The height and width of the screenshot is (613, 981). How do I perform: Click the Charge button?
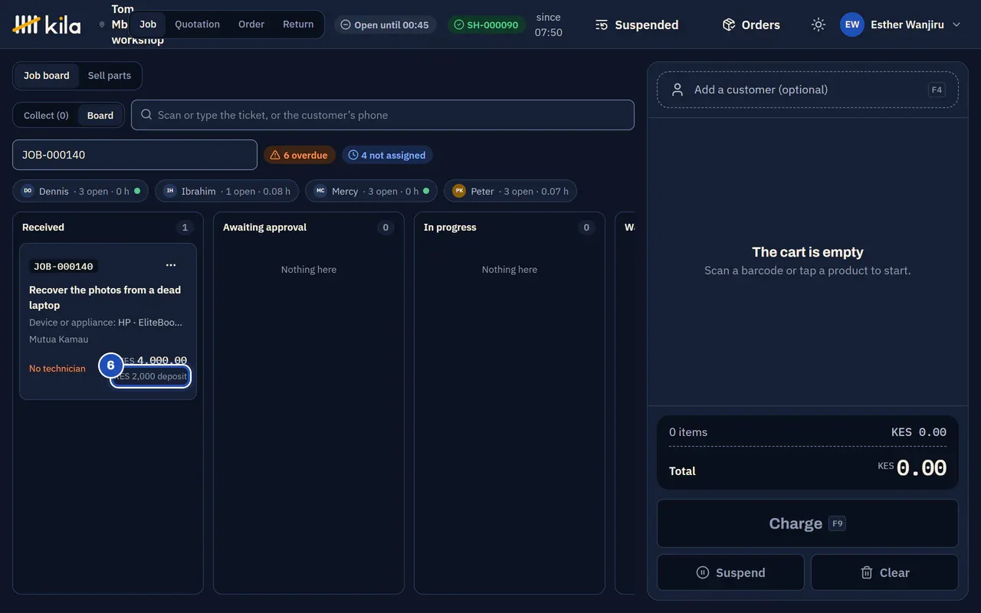pos(808,523)
